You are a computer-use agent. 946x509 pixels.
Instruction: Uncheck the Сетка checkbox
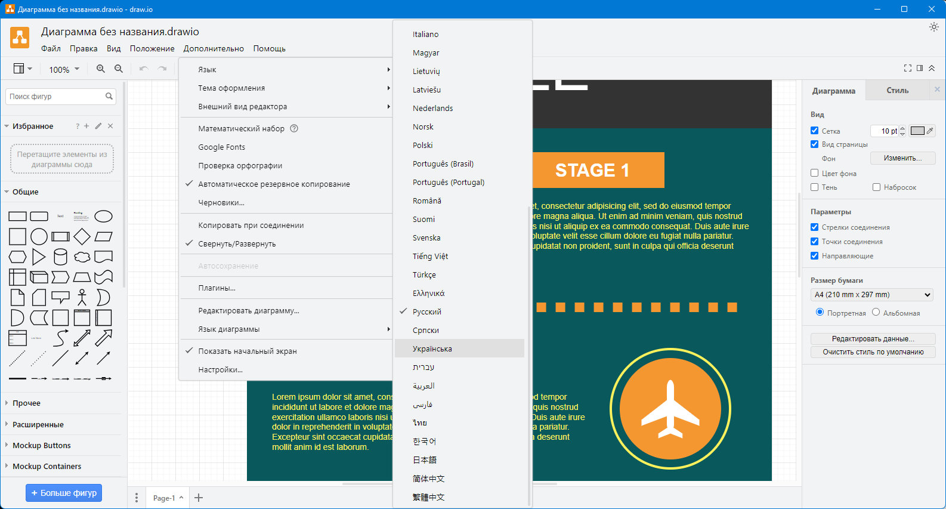[815, 131]
